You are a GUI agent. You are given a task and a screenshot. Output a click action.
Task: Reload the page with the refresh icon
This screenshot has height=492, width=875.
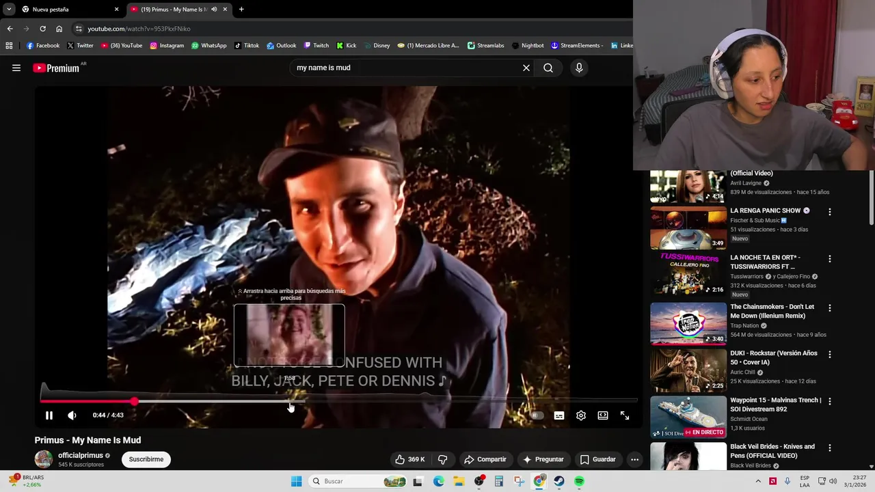click(42, 29)
